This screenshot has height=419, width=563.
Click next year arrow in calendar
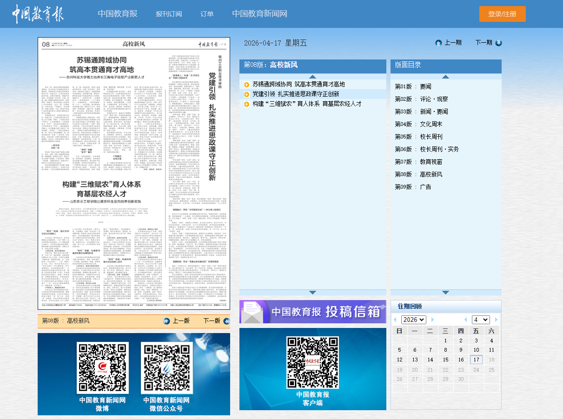point(432,320)
